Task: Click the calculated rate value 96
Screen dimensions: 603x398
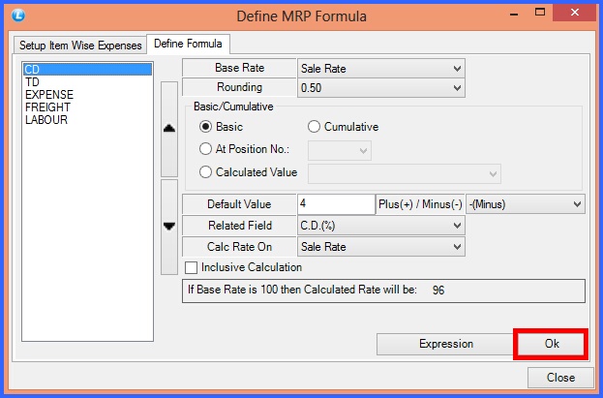Action: coord(438,291)
